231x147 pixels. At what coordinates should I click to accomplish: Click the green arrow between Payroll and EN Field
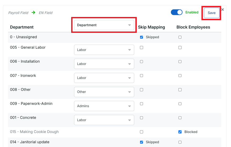pyautogui.click(x=33, y=13)
